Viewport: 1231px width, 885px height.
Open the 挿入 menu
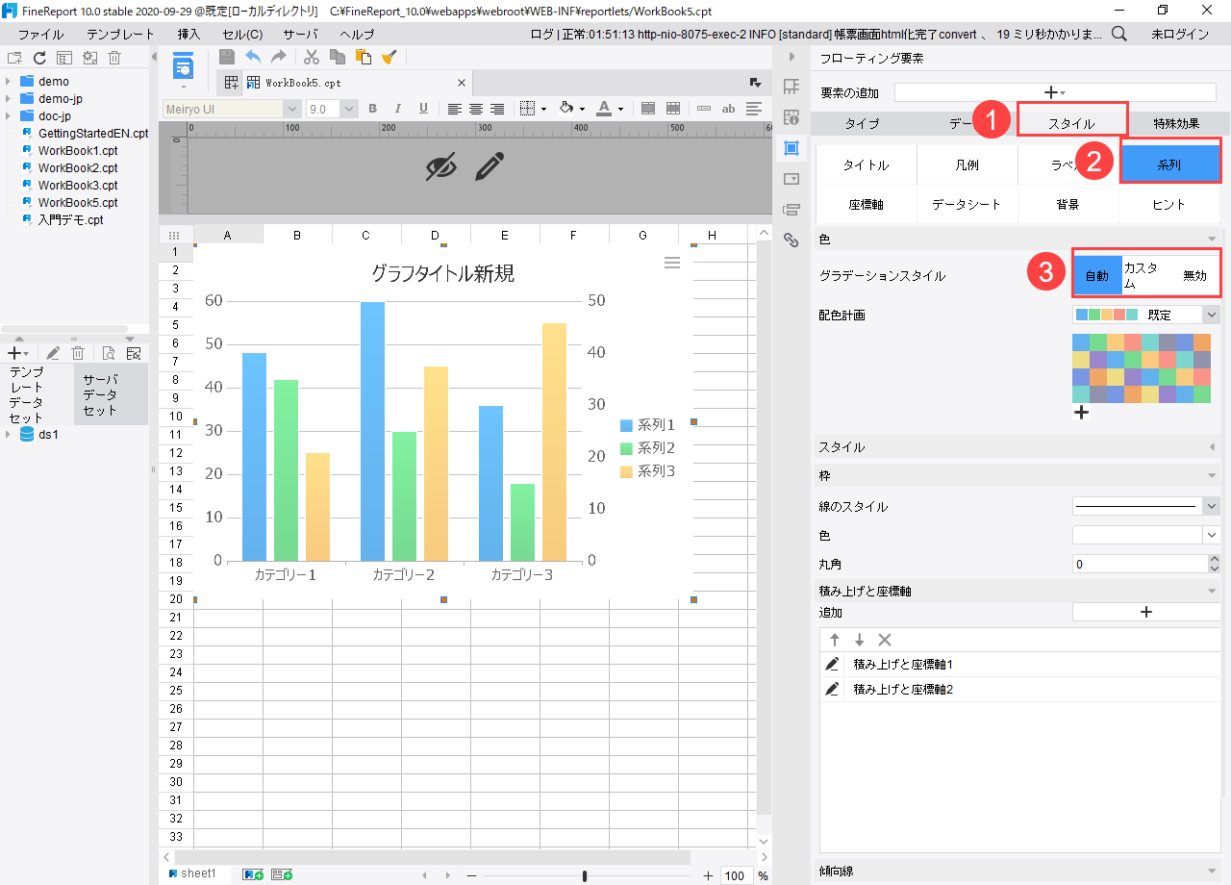point(189,34)
